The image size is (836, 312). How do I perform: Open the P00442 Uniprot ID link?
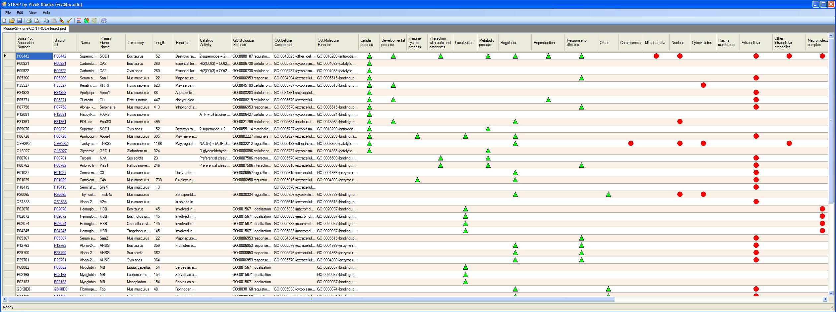pos(60,56)
